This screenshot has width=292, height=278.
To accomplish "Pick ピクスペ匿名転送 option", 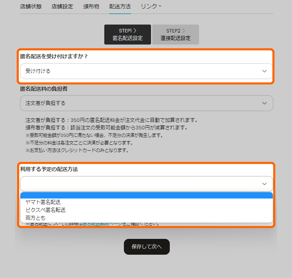I will click(45, 210).
